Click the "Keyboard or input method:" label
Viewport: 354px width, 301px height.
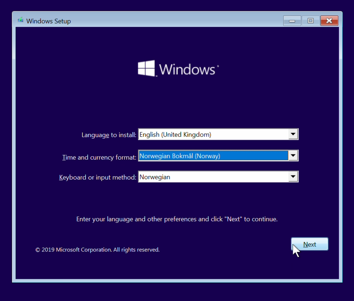click(x=98, y=177)
